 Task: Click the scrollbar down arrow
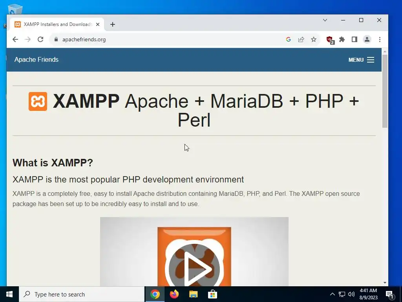385,283
